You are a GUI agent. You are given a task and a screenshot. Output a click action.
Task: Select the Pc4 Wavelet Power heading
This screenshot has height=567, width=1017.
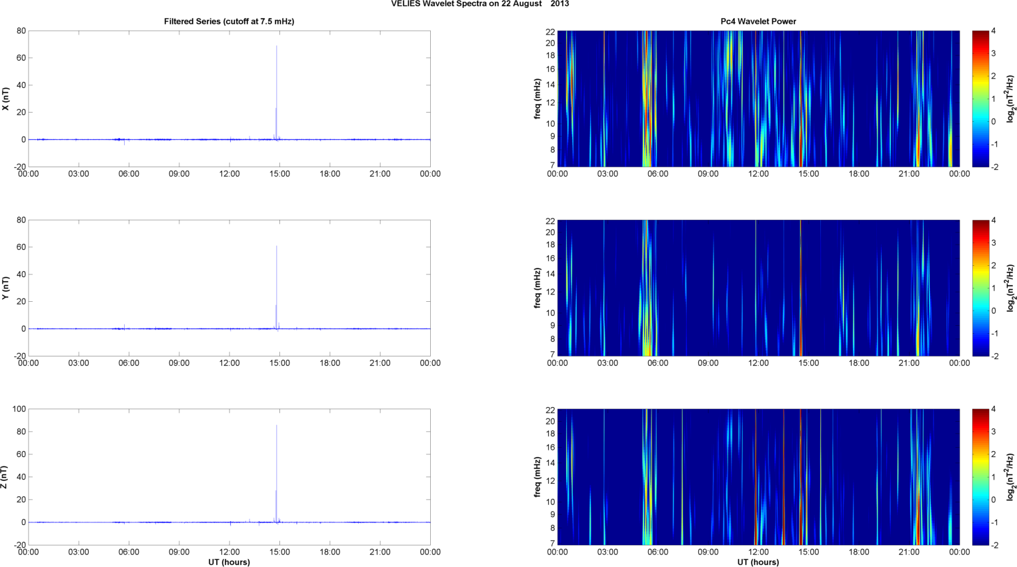click(758, 21)
